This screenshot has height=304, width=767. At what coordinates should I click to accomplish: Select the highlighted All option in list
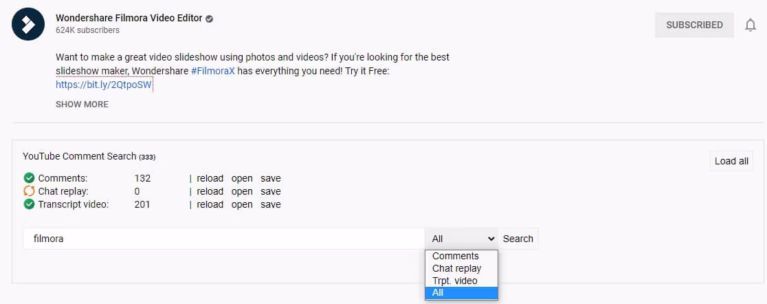pyautogui.click(x=460, y=293)
